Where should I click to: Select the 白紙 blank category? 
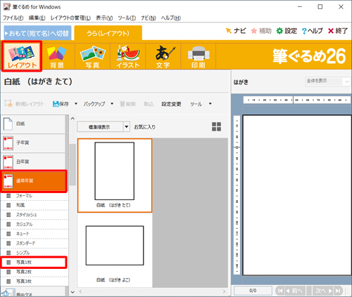(33, 124)
